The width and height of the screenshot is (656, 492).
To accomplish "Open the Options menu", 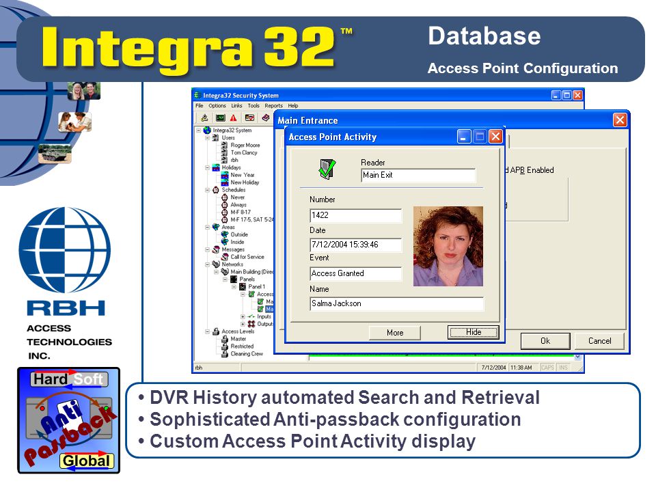I will click(x=217, y=106).
